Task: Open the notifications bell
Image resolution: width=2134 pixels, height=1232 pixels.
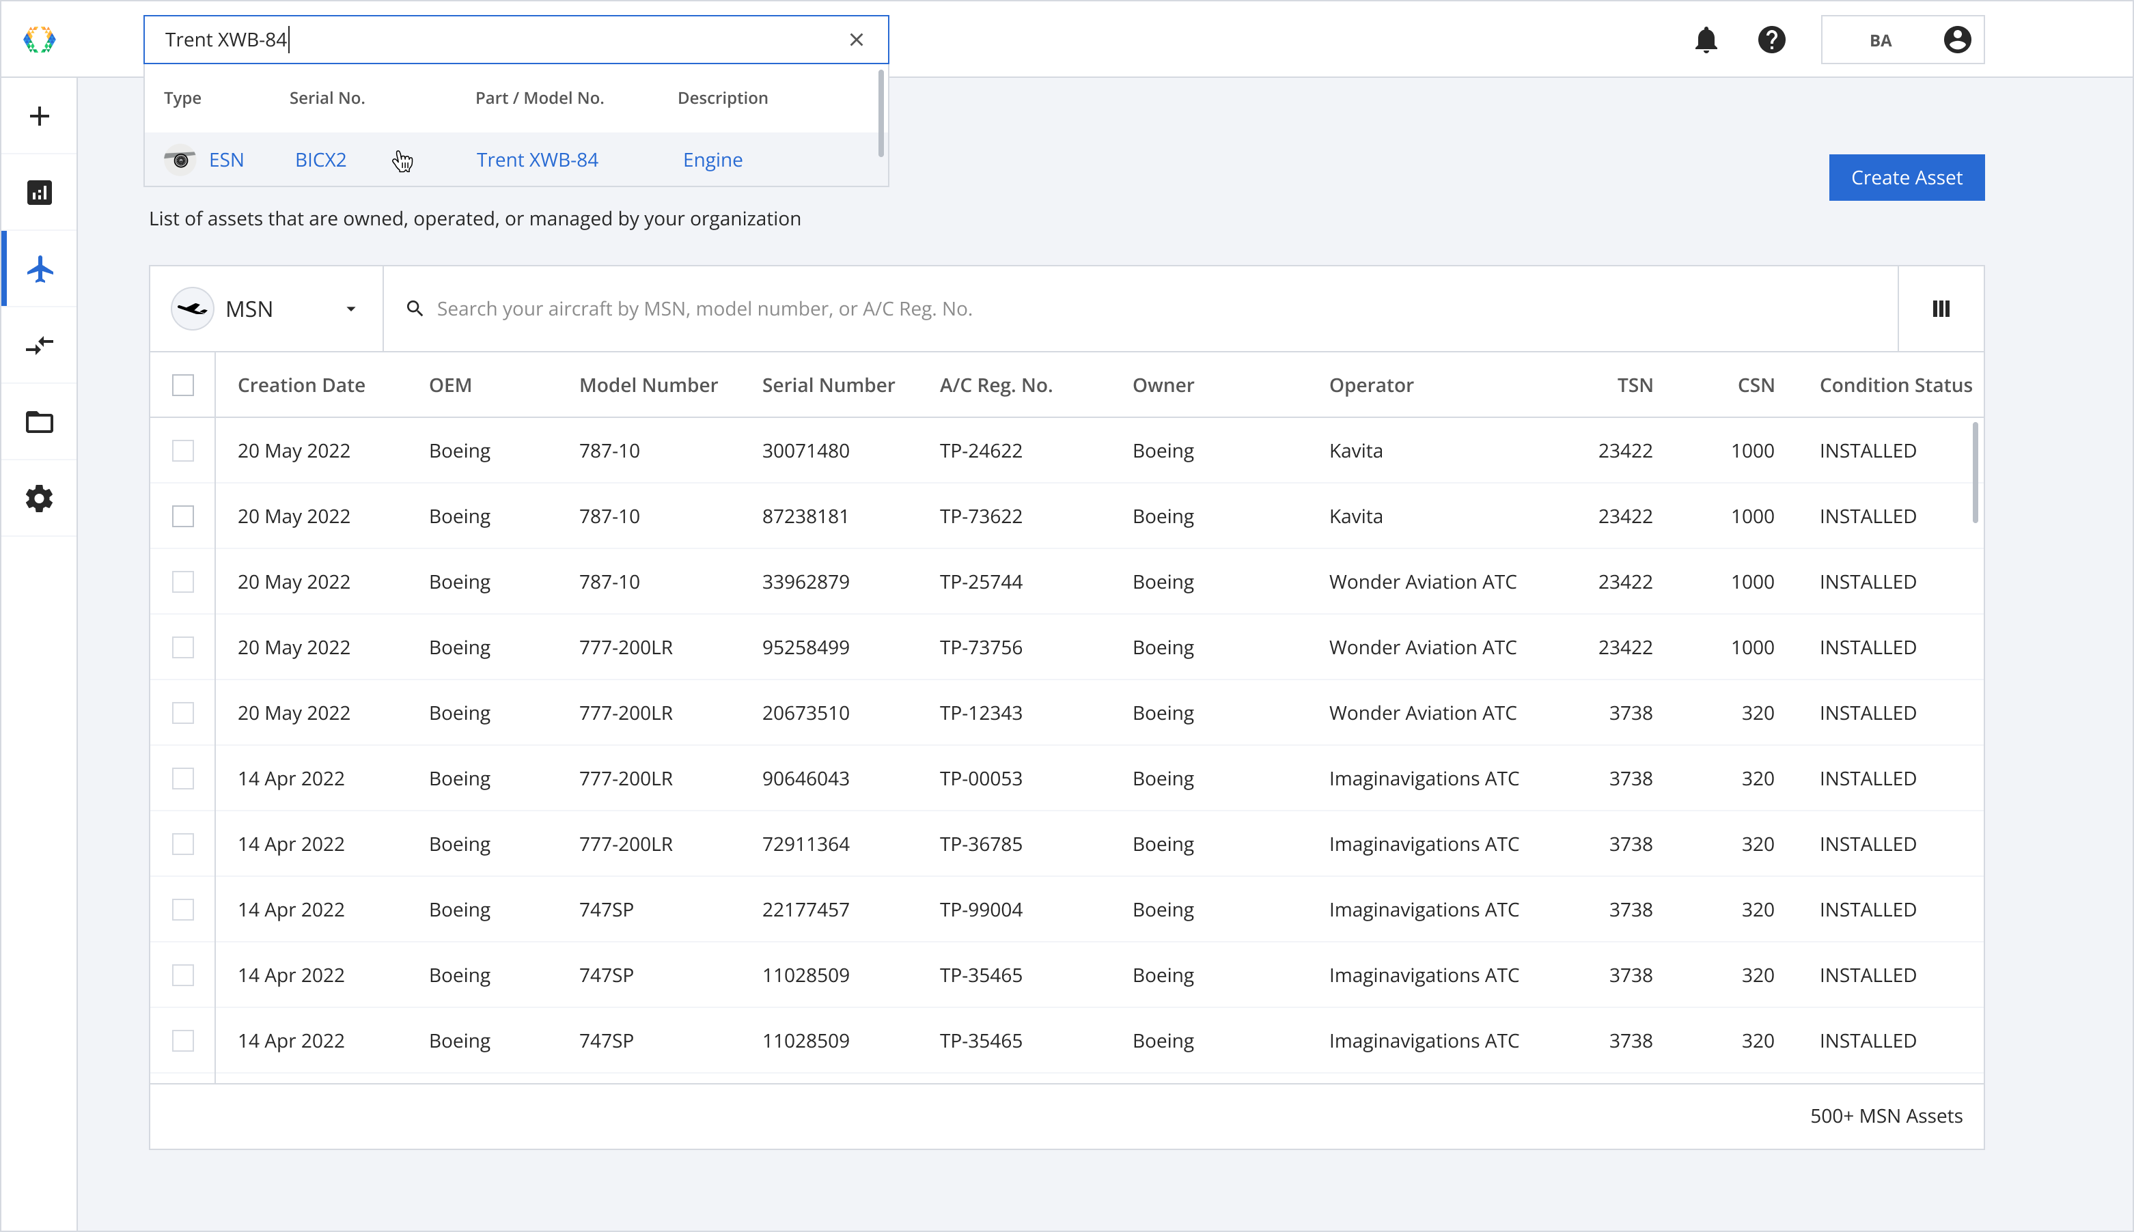Action: point(1706,40)
